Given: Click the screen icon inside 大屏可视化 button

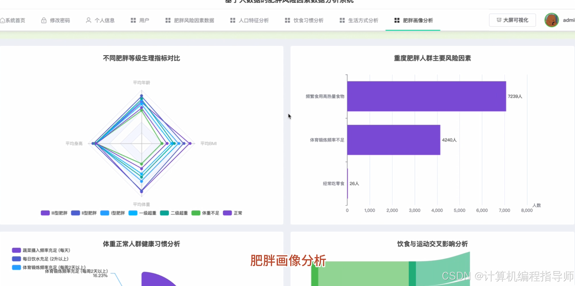Looking at the screenshot, I should [499, 20].
